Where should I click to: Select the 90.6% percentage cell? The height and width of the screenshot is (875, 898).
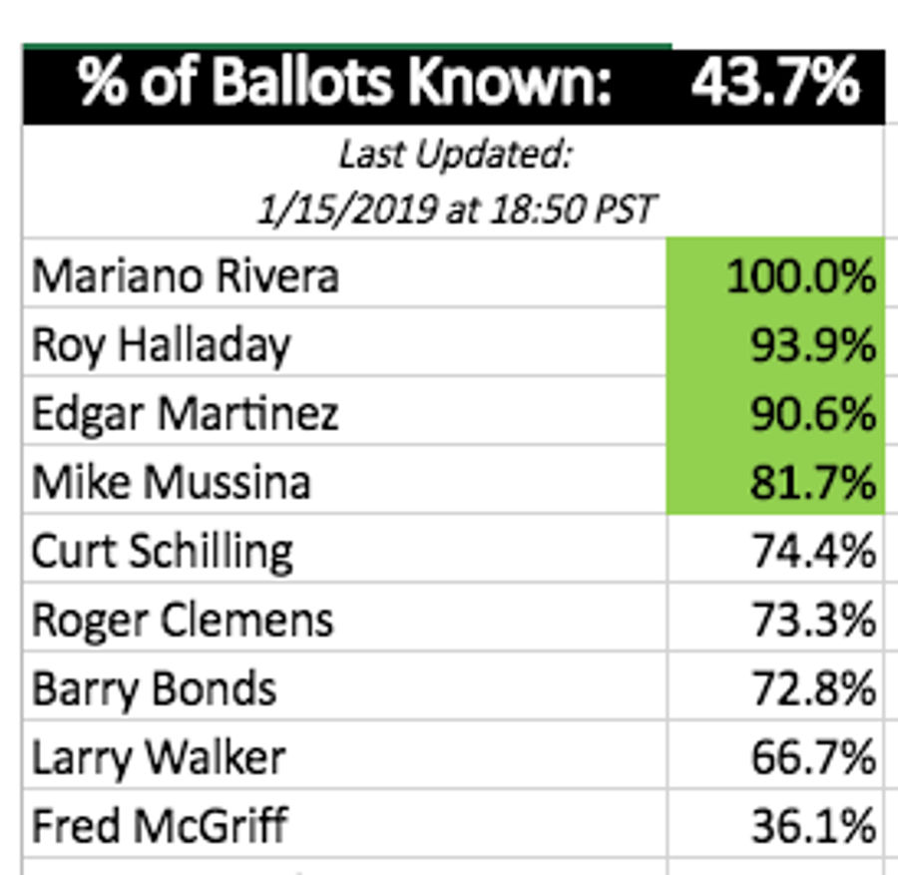click(776, 411)
